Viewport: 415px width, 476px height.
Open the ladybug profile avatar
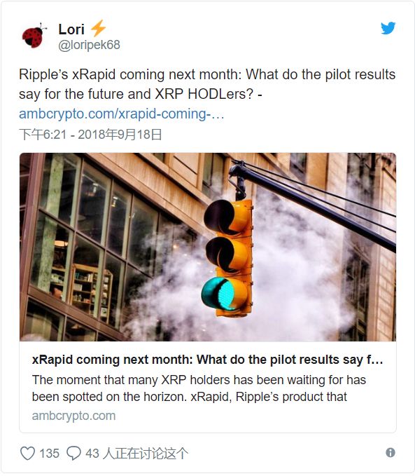pos(34,36)
